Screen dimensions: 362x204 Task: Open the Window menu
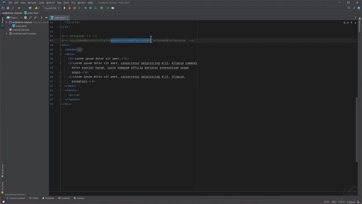point(81,2)
